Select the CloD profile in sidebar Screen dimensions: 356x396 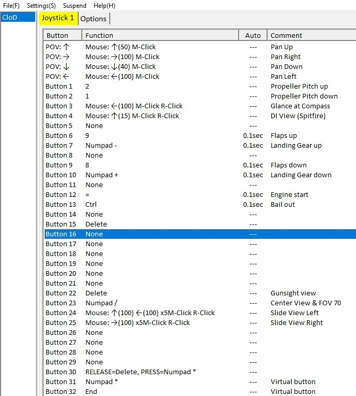click(18, 18)
